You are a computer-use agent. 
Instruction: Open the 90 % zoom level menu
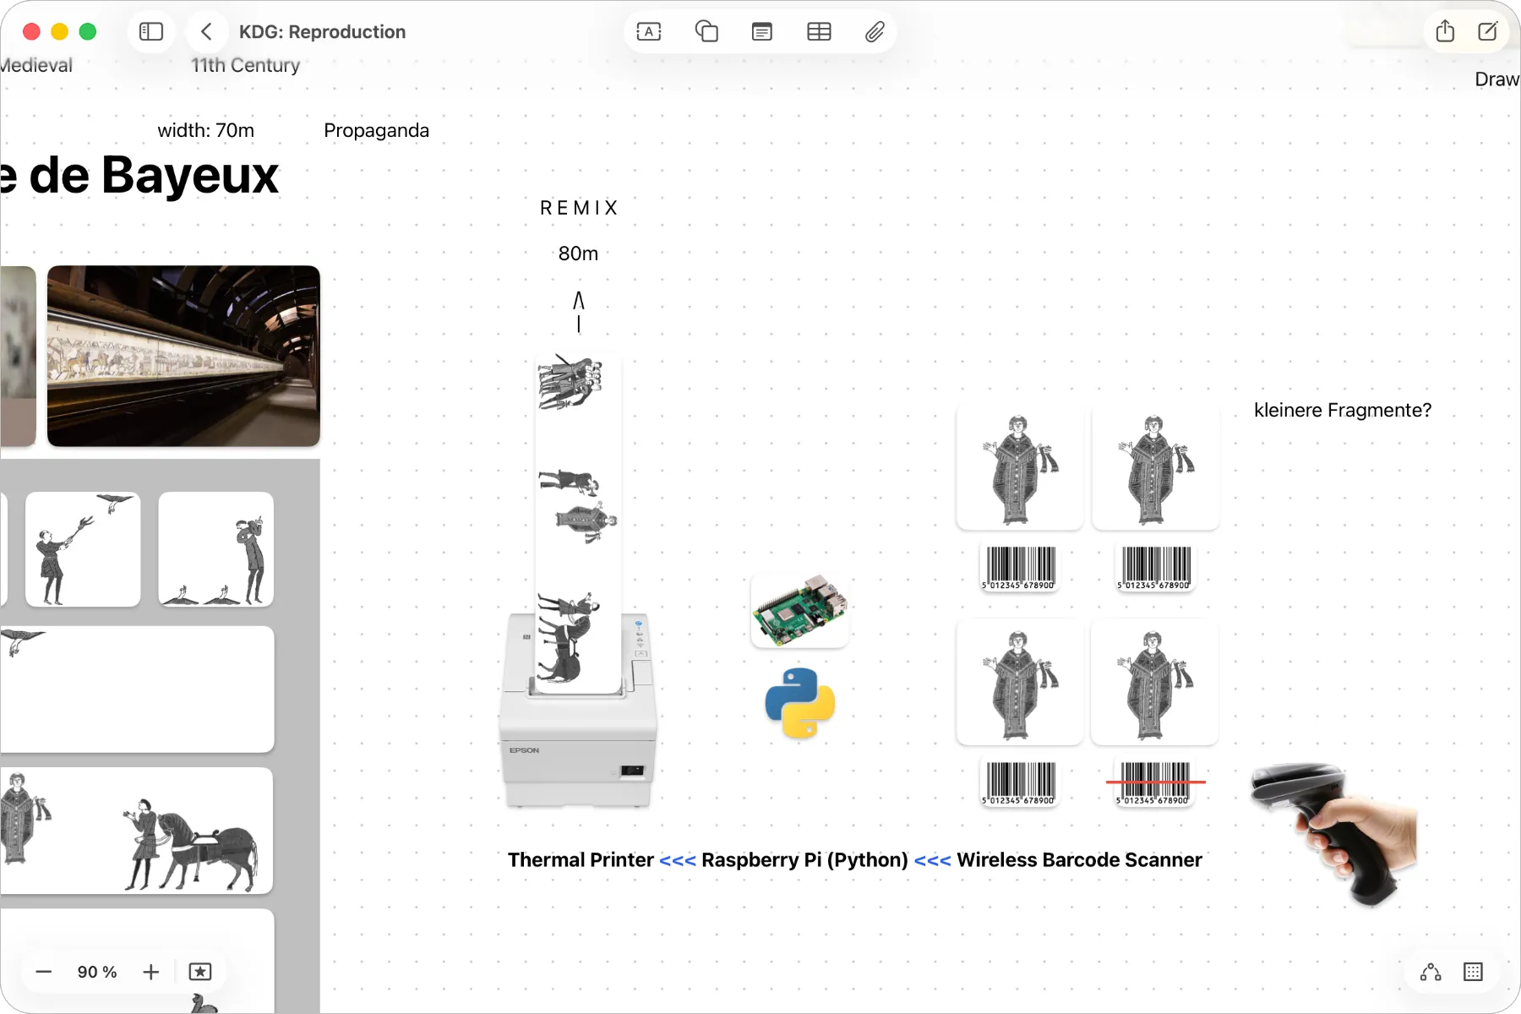[x=97, y=972]
